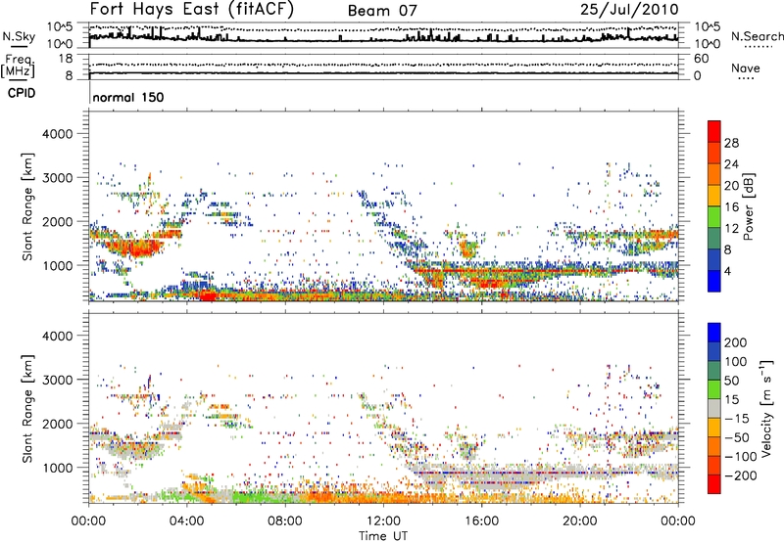Click the '-100' tick on the velocity colorbar
Screen dimensions: 784x542
point(741,457)
